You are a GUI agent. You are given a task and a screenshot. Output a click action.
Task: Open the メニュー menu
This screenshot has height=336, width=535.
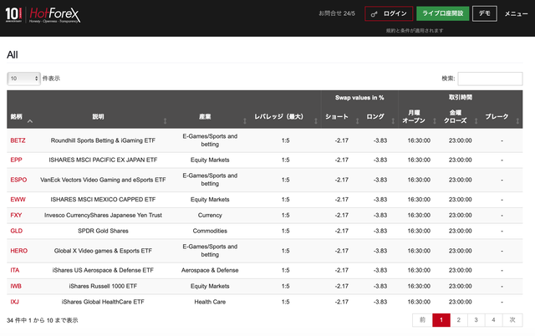(516, 13)
